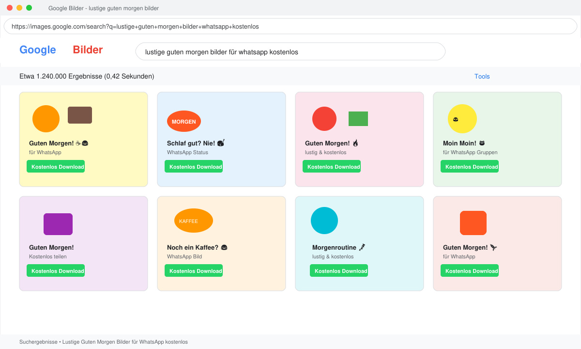This screenshot has width=581, height=349.
Task: Click the purple rectangle graphic
Action: 58,224
